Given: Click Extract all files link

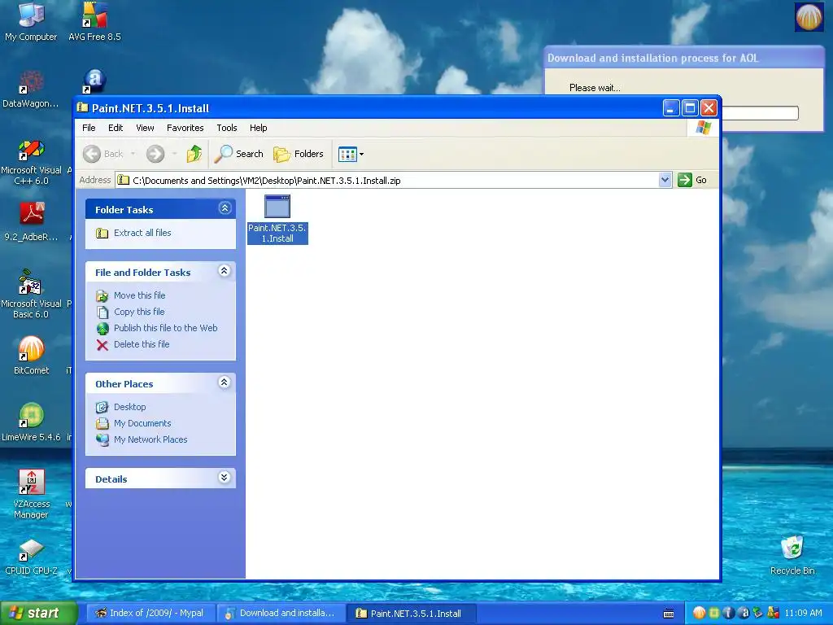Looking at the screenshot, I should [142, 233].
